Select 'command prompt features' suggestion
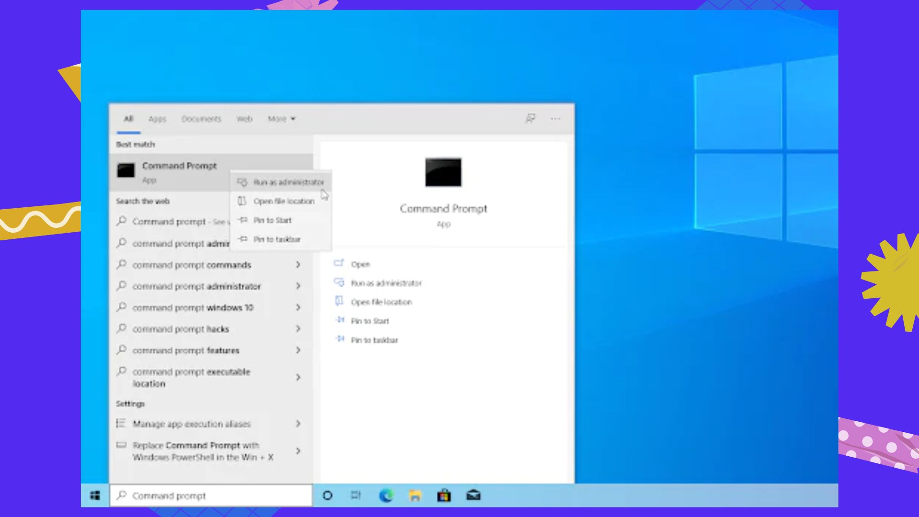The height and width of the screenshot is (517, 919). coord(211,350)
